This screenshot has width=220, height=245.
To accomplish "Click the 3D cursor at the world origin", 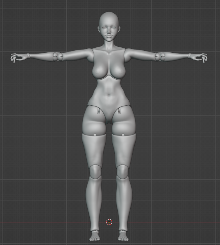I will (109, 222).
